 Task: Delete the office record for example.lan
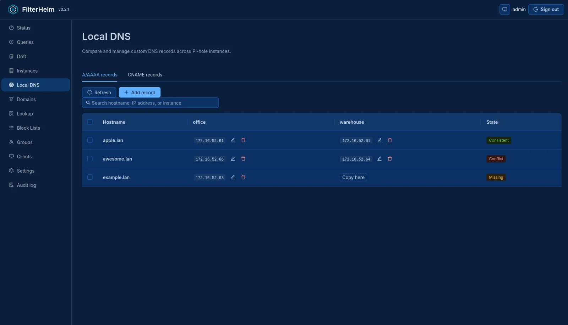coord(243,177)
